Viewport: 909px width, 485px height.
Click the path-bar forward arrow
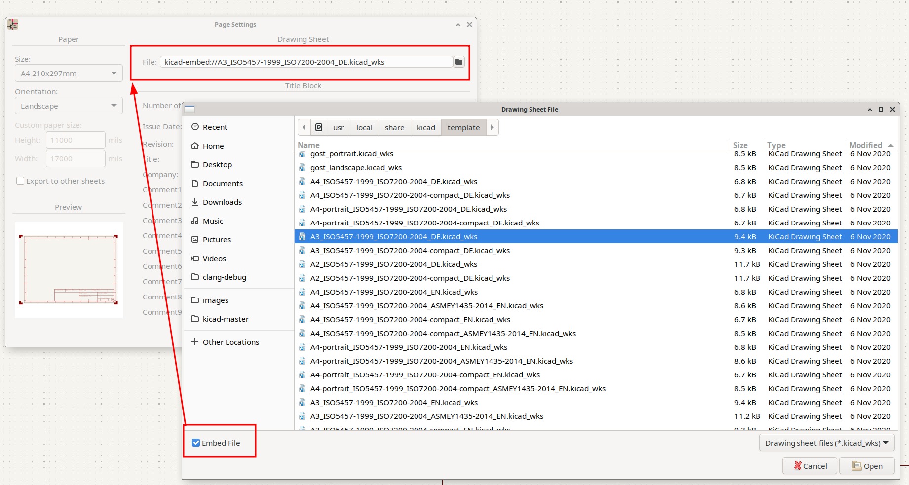click(x=492, y=127)
